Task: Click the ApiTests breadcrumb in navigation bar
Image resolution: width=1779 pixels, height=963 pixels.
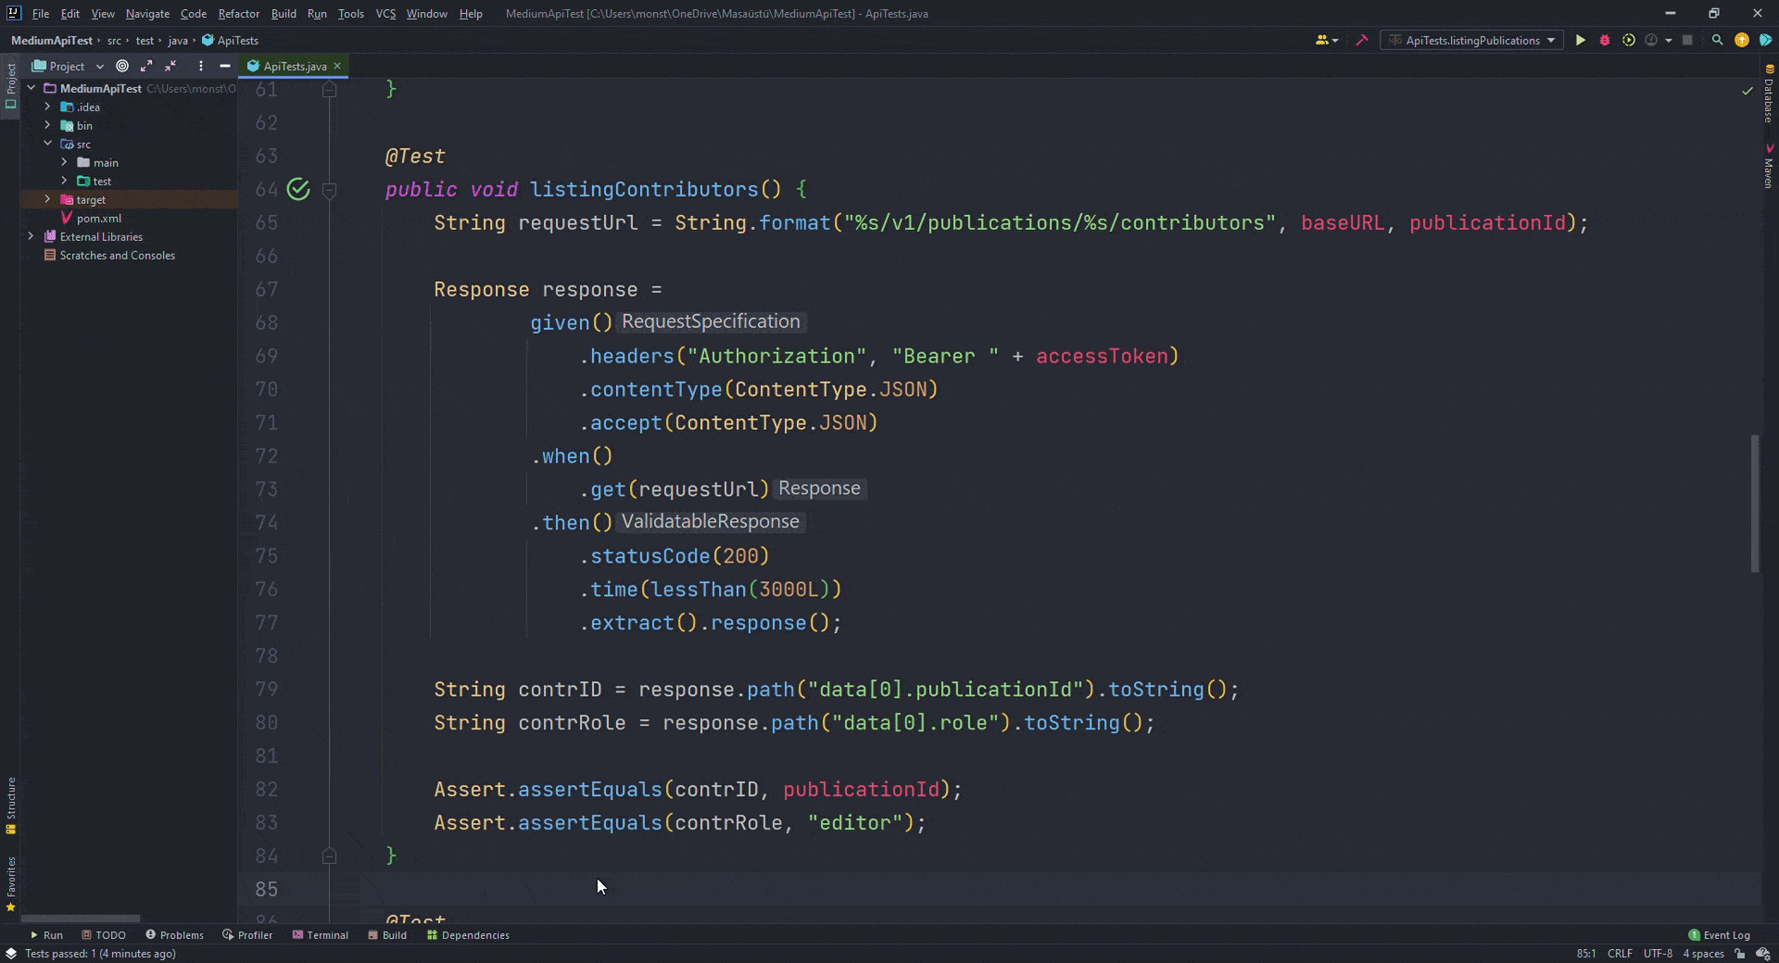Action: 230,40
